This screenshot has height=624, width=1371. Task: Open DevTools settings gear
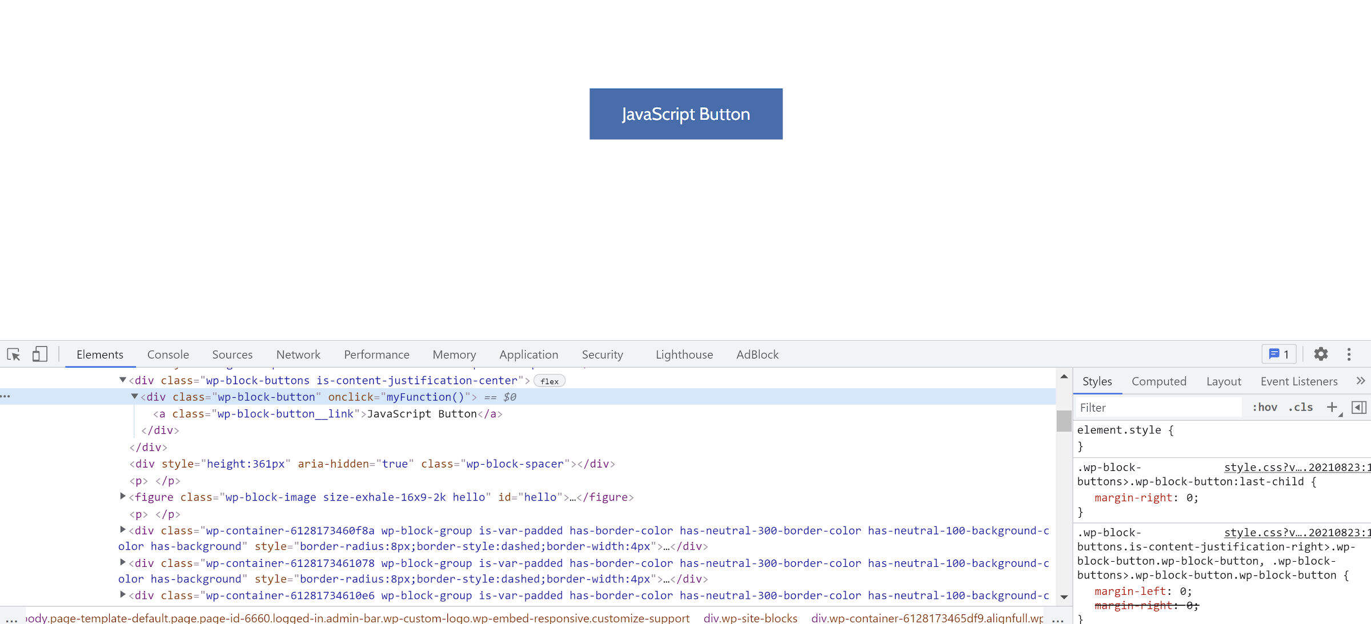[x=1321, y=355]
